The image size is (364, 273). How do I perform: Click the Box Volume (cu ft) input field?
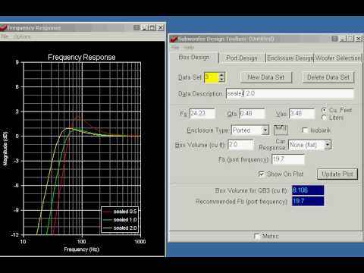[x=240, y=145]
